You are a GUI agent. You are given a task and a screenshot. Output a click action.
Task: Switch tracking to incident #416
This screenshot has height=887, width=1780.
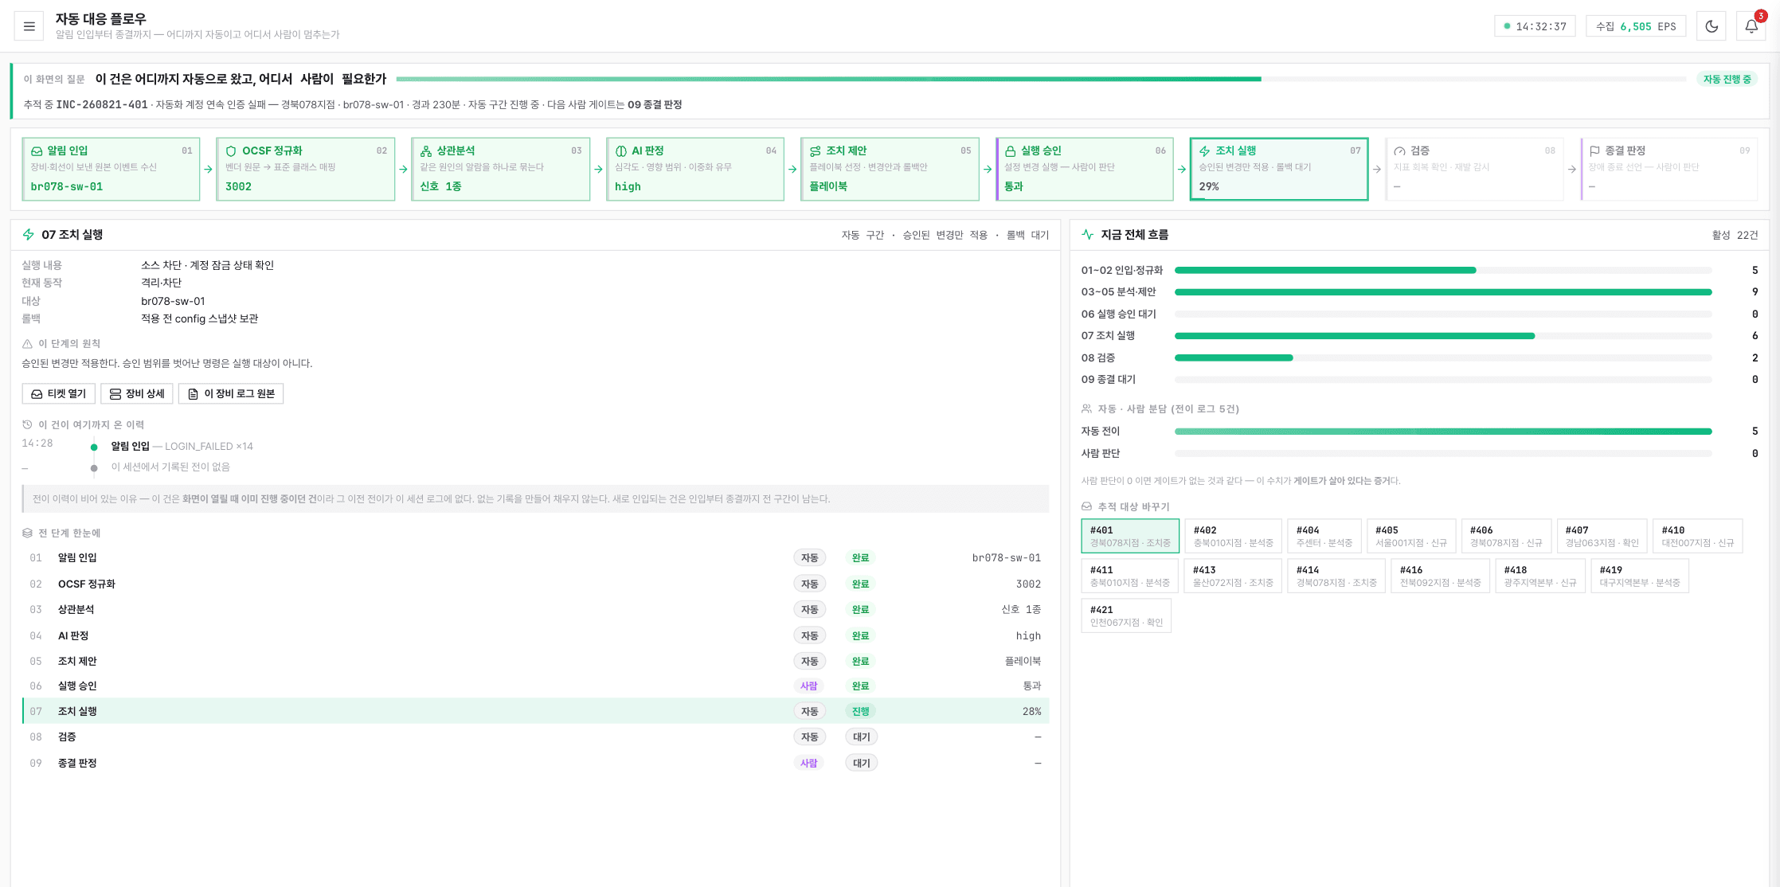click(x=1440, y=576)
